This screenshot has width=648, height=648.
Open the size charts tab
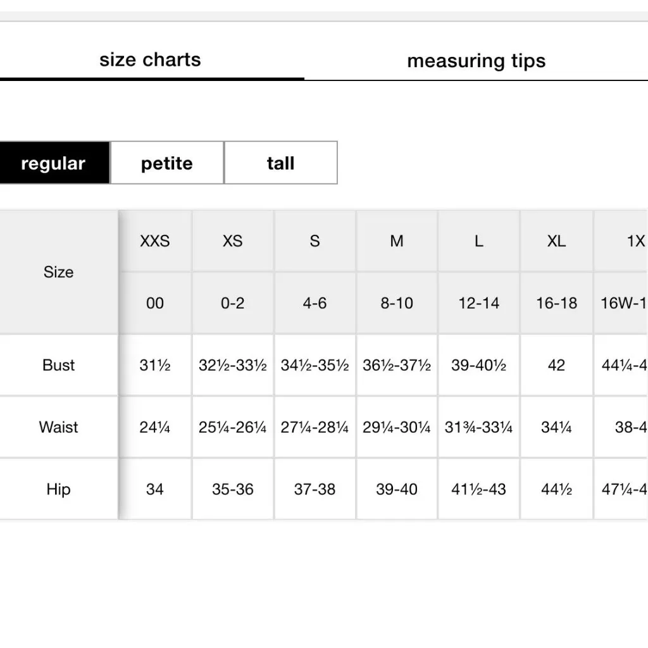click(150, 59)
